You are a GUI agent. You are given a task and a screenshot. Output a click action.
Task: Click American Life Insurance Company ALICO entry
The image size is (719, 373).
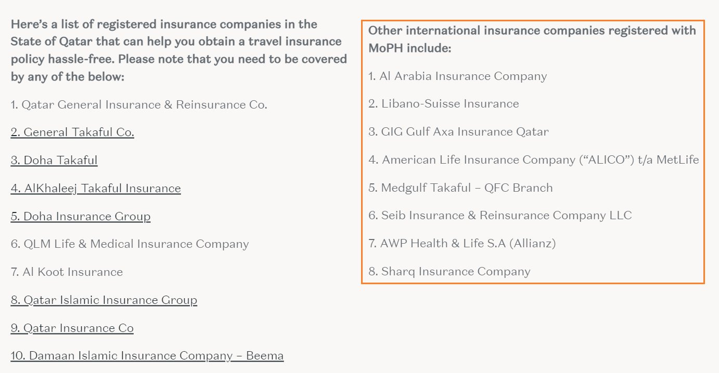click(534, 160)
